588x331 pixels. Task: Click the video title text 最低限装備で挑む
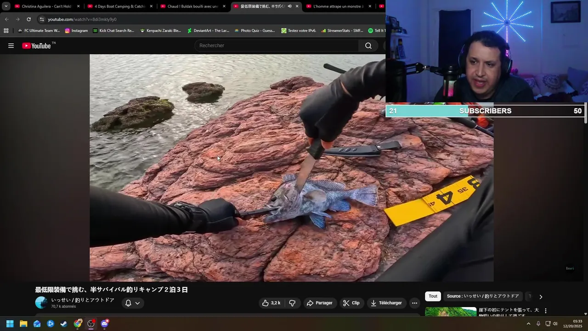point(112,290)
